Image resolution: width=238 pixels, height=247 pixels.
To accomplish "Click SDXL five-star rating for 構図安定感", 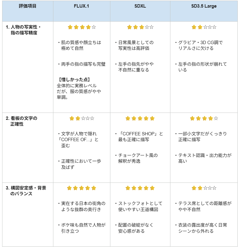I will coord(140,188).
